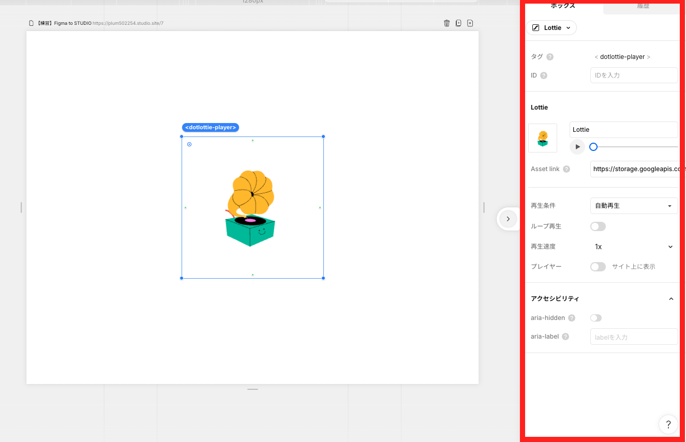Open the 再生速度 1x speed dropdown
The height and width of the screenshot is (442, 686).
pos(634,247)
